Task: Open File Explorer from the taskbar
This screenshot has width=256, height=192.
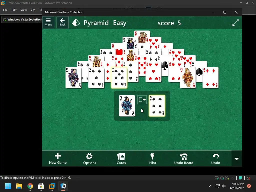Action: tap(19, 186)
